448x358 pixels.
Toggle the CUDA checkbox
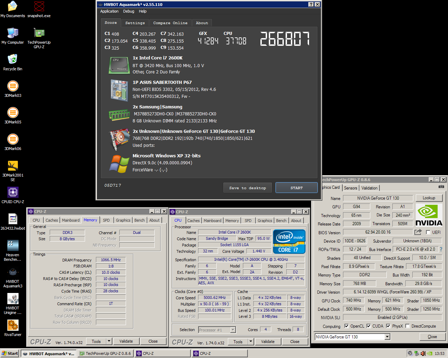tap(369, 326)
